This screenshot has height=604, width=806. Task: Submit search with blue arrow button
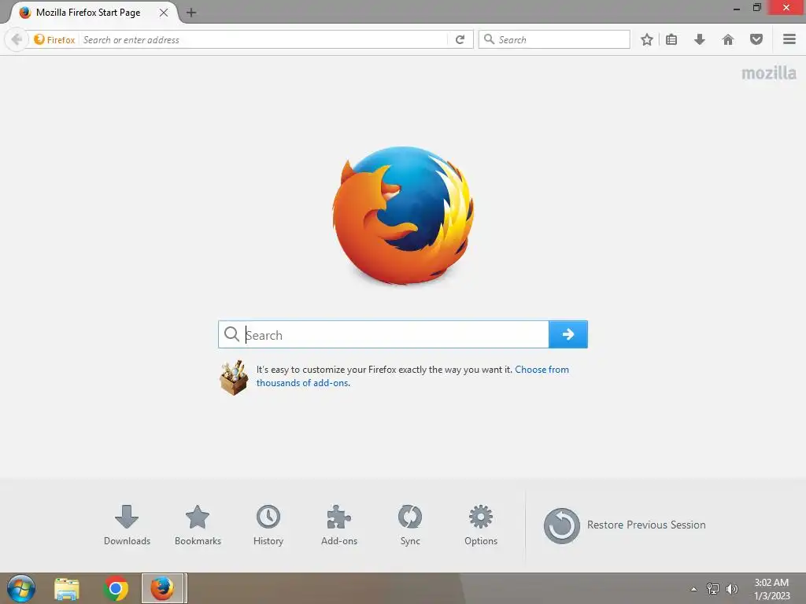click(568, 334)
